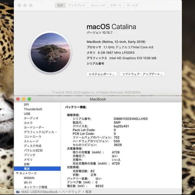Click the システムレポート button
This screenshot has height=195, width=195.
(x=102, y=74)
